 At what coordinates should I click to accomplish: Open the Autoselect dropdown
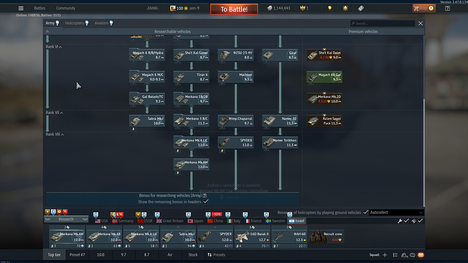(x=396, y=212)
